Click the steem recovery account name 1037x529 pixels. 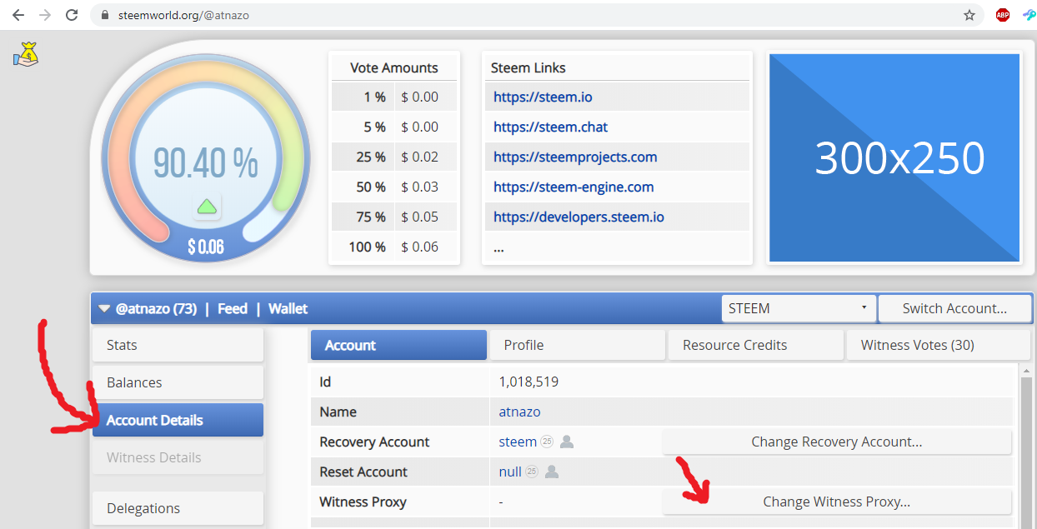click(x=518, y=442)
